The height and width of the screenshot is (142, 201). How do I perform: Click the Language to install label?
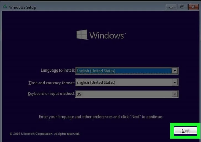pyautogui.click(x=58, y=70)
